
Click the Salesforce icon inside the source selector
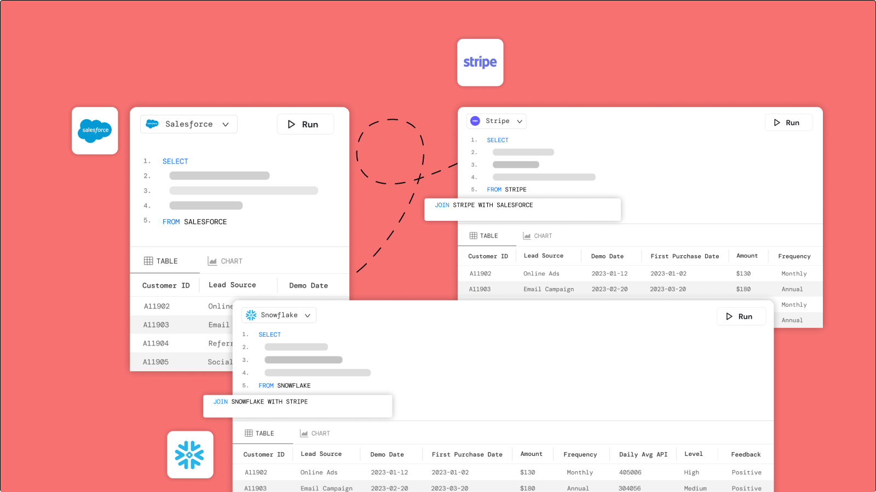tap(152, 124)
